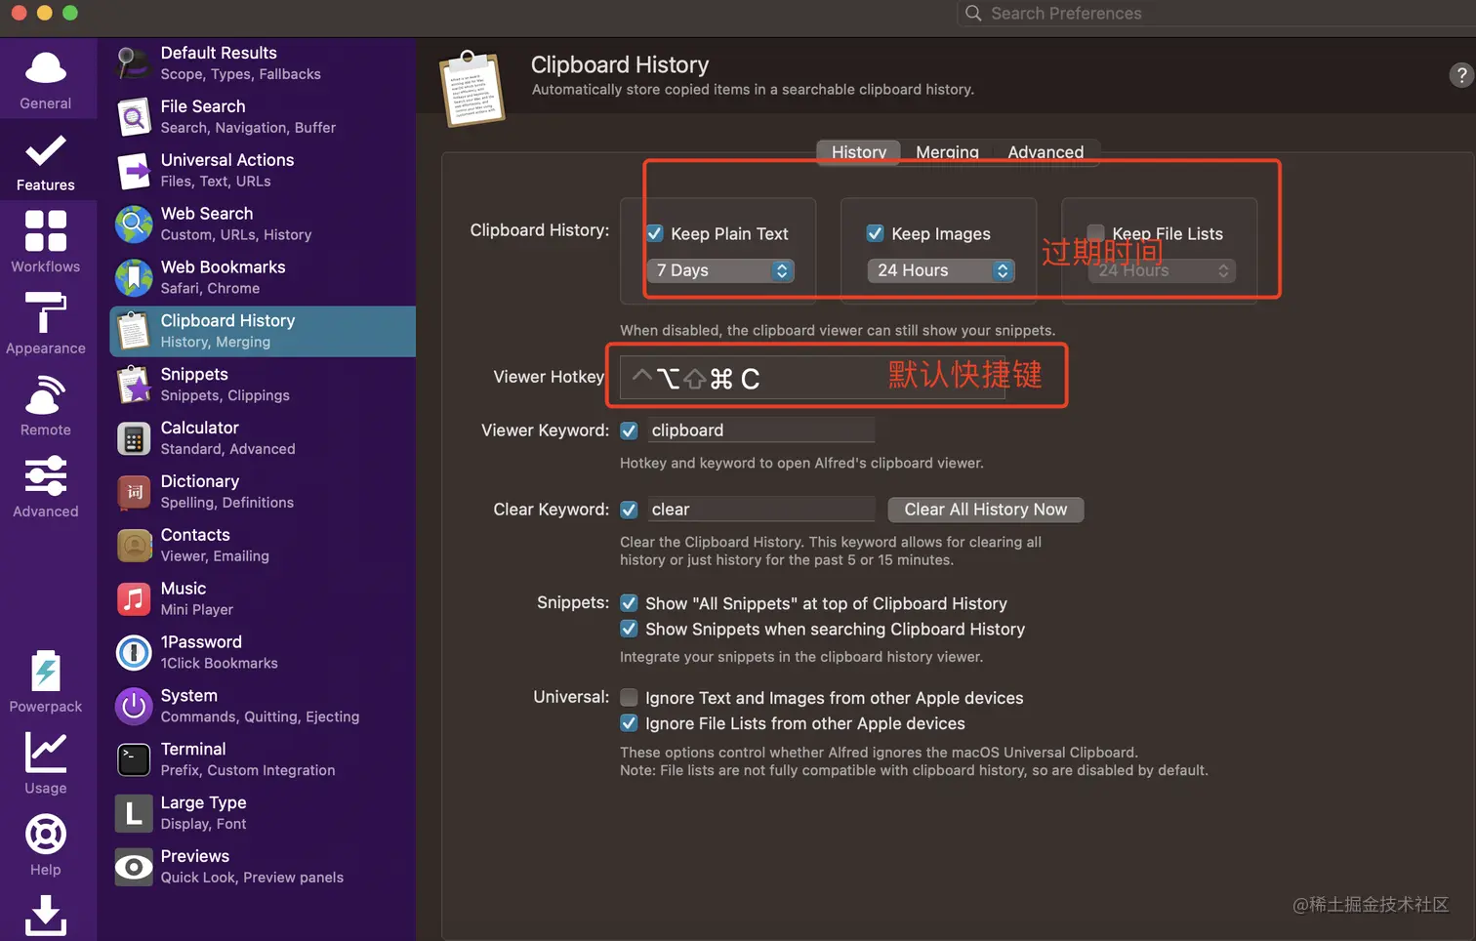Select Default Results row text

[x=241, y=63]
